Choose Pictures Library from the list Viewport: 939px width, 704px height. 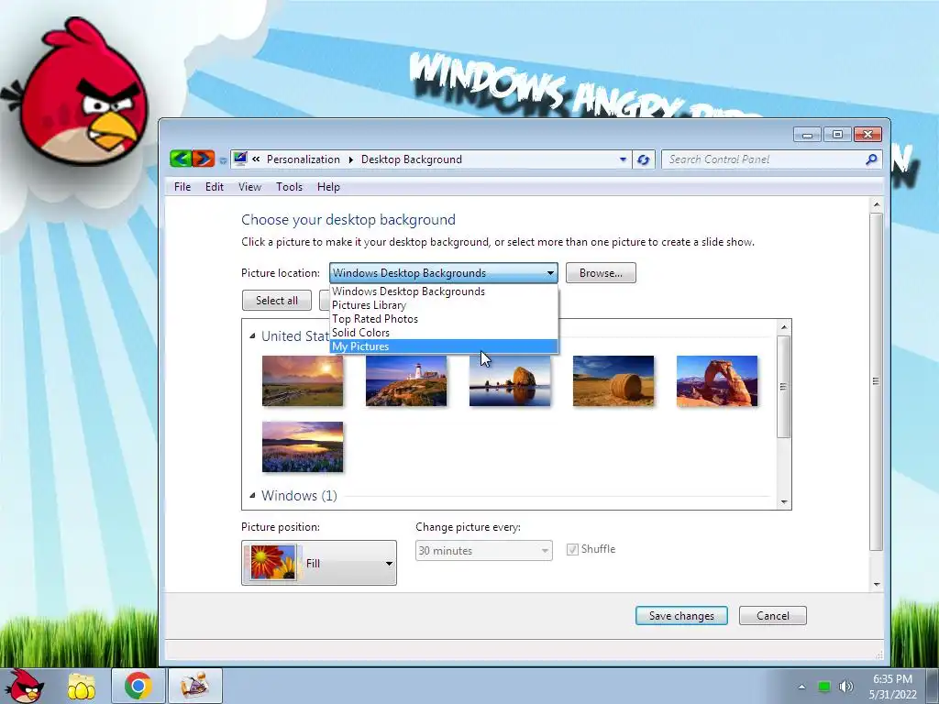pyautogui.click(x=444, y=305)
